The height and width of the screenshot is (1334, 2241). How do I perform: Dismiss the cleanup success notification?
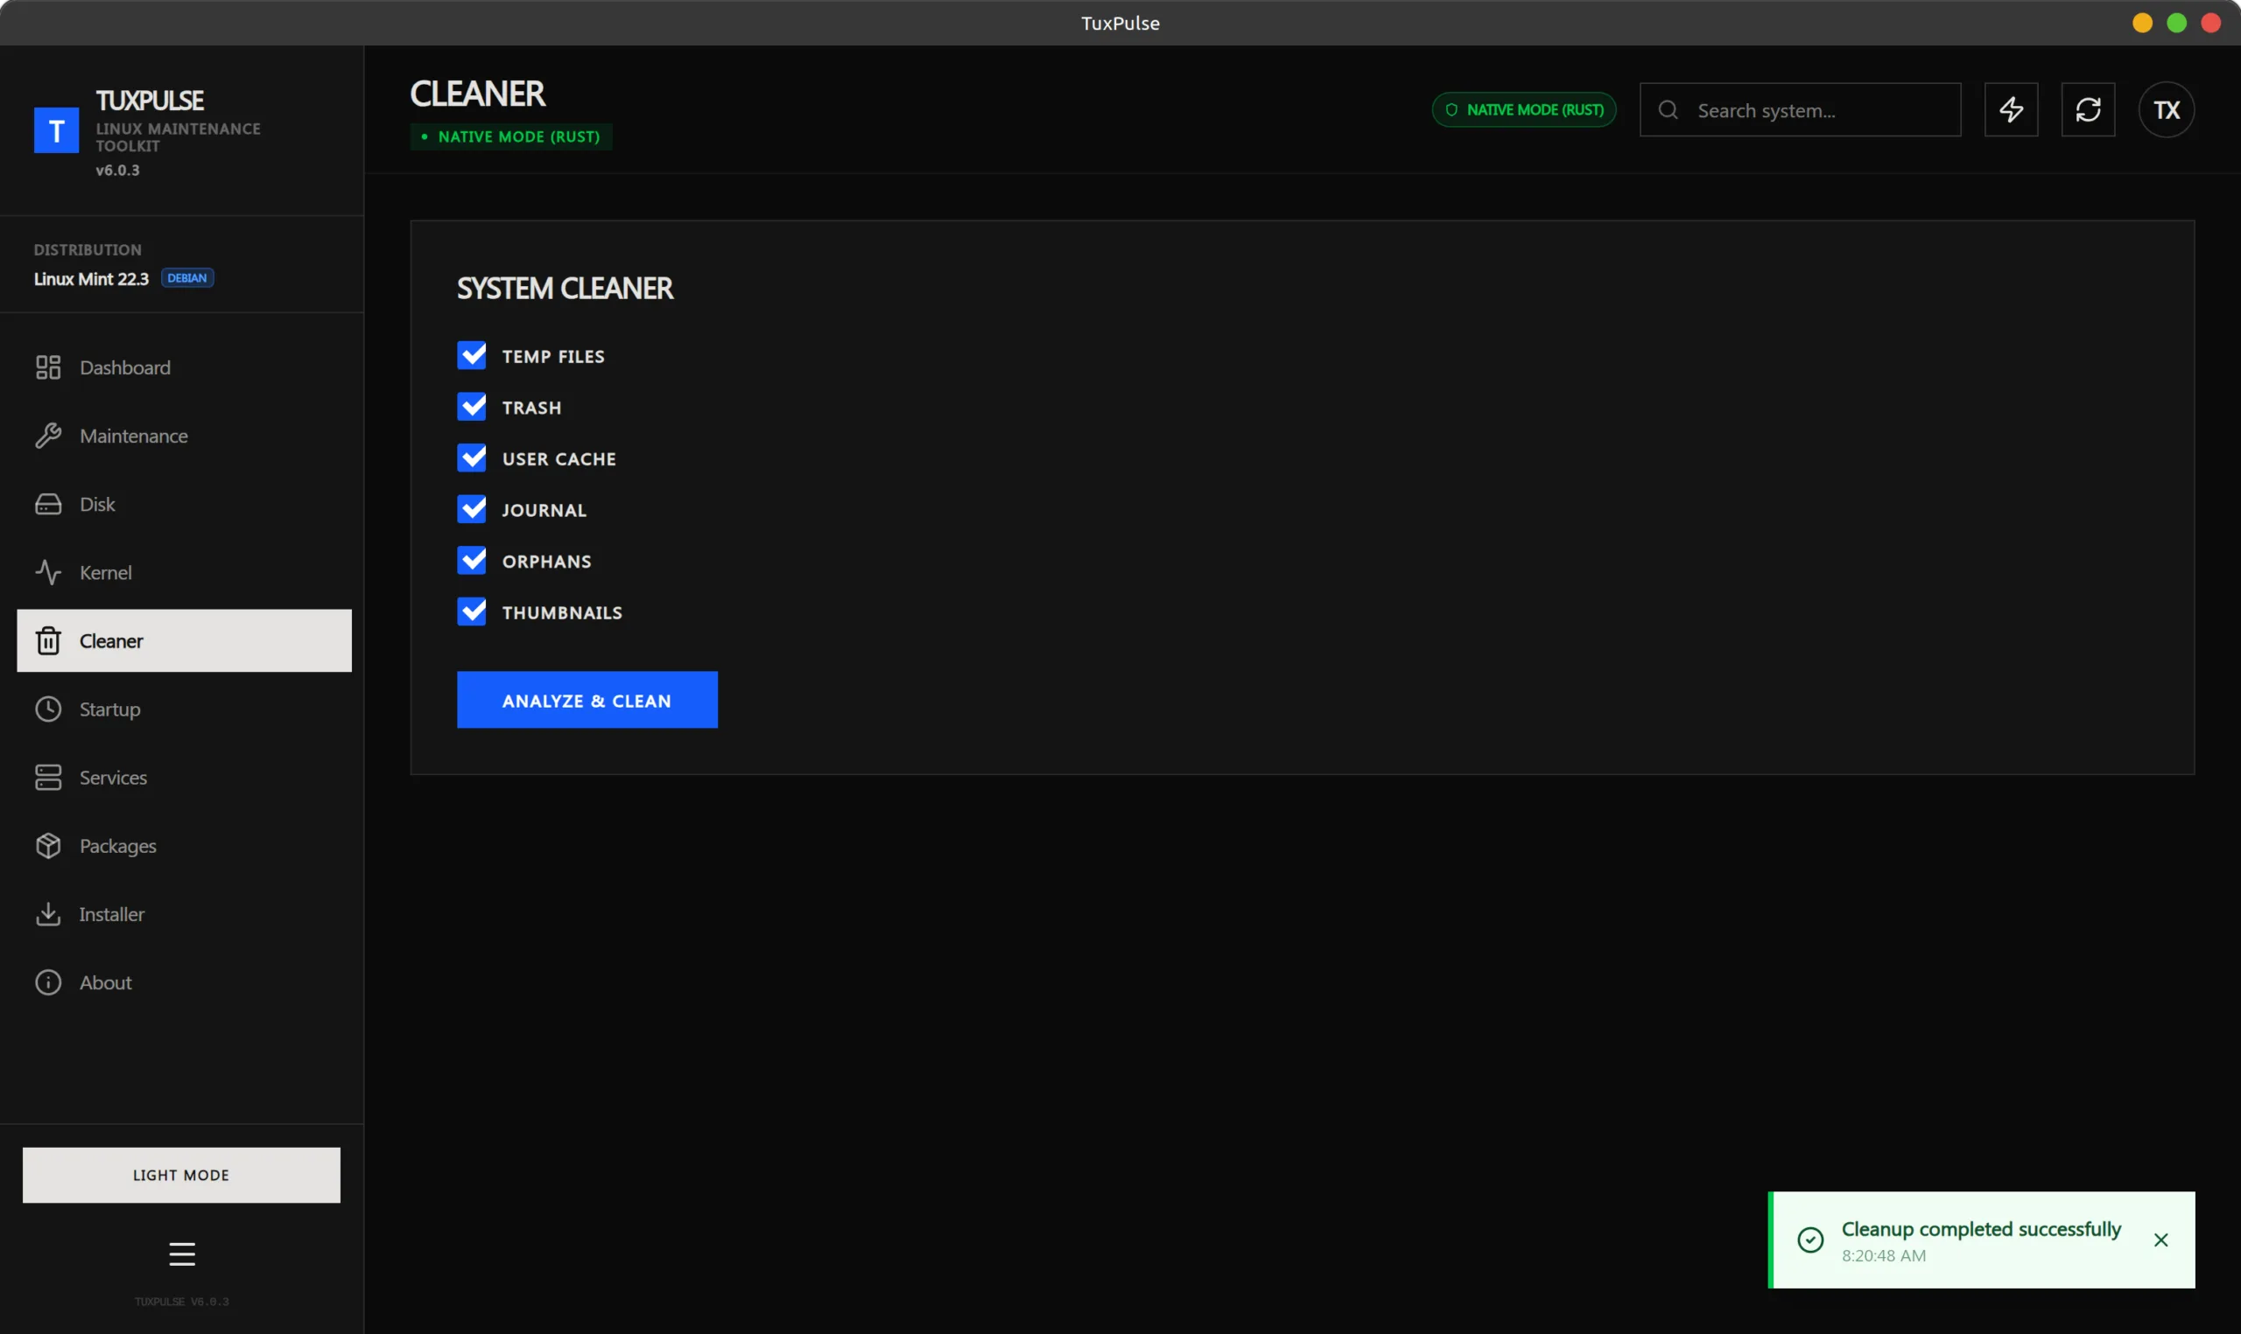tap(2160, 1240)
